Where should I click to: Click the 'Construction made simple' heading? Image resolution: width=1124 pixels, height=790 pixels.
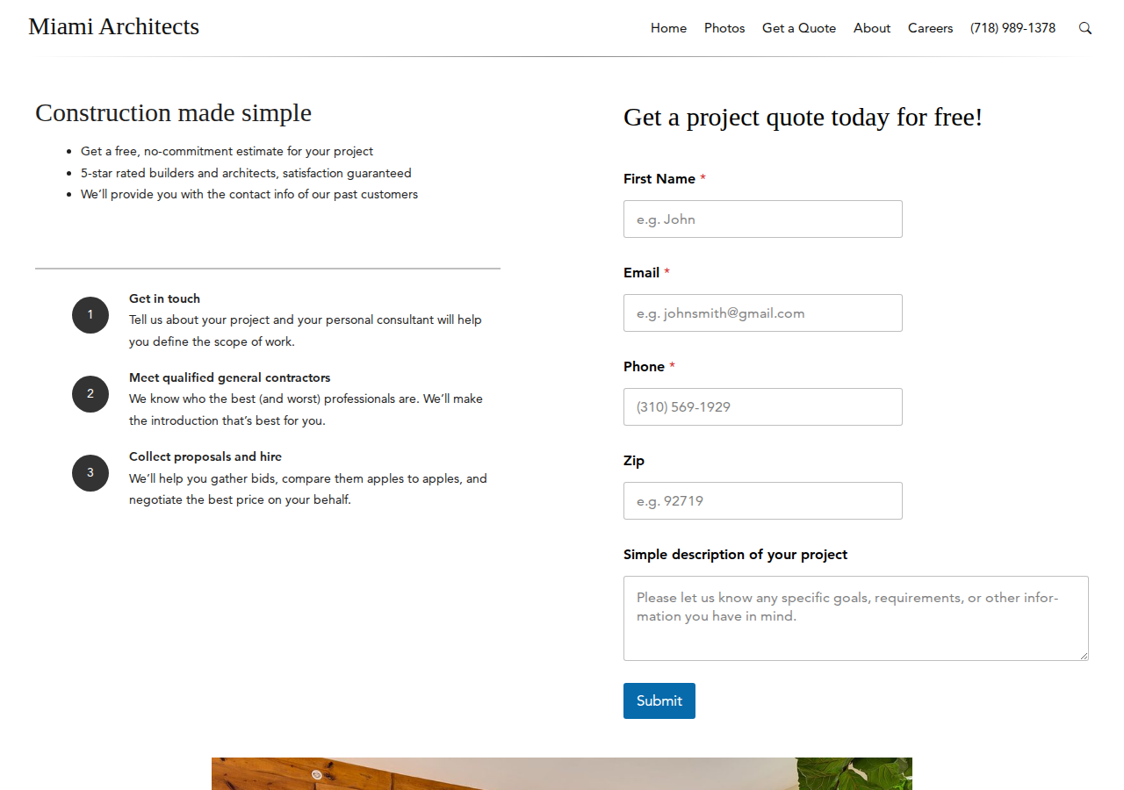click(x=173, y=112)
